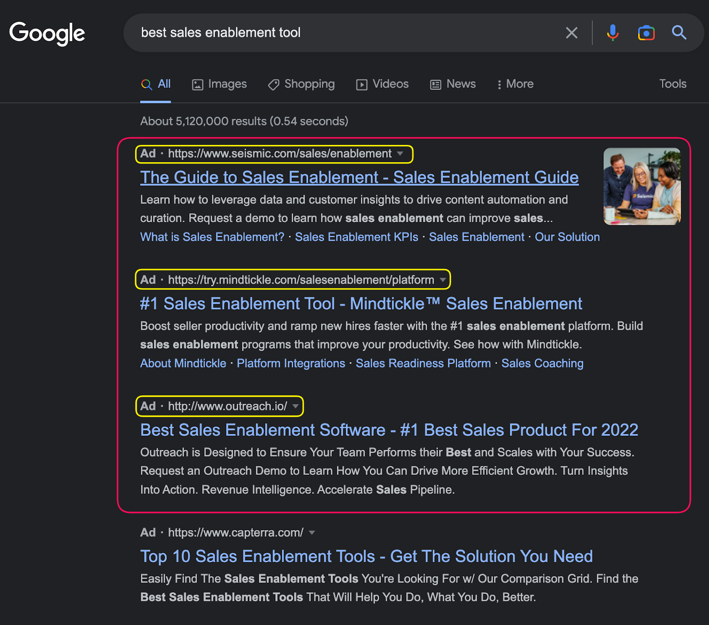Viewport: 709px width, 625px height.
Task: Go to the Videos tab
Action: click(382, 84)
